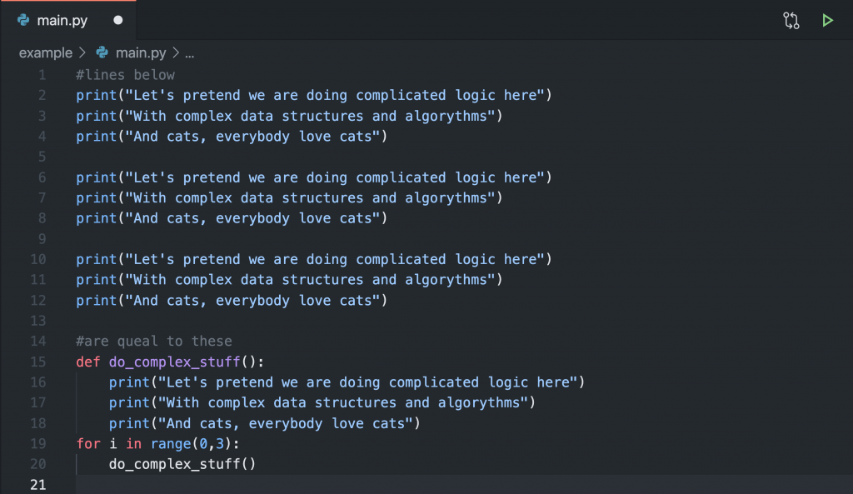This screenshot has width=853, height=494.
Task: Click the Python logo in the main.py tab
Action: click(23, 21)
